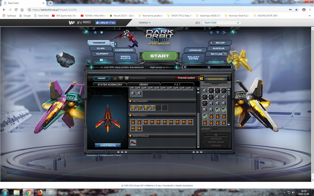Open the volume icon in system tray

coord(293,193)
